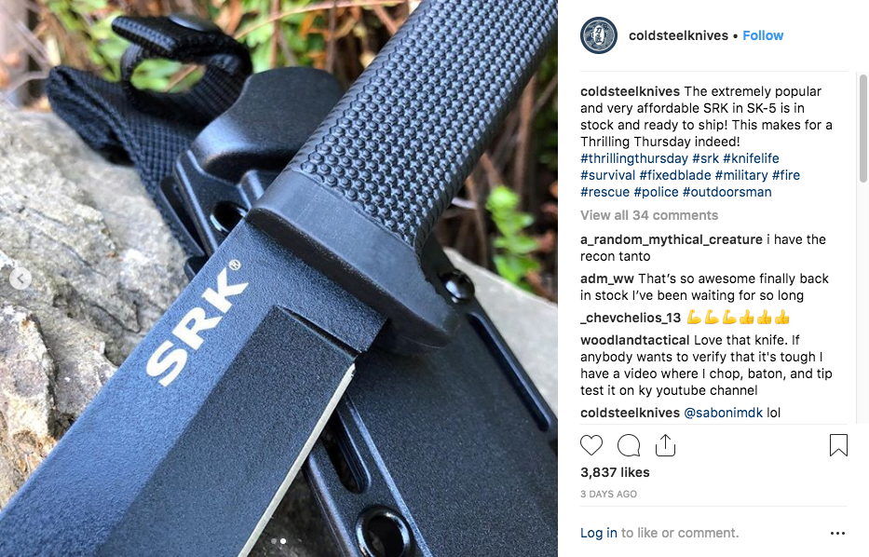Select the second carousel dot indicator
869x557 pixels.
[x=283, y=541]
